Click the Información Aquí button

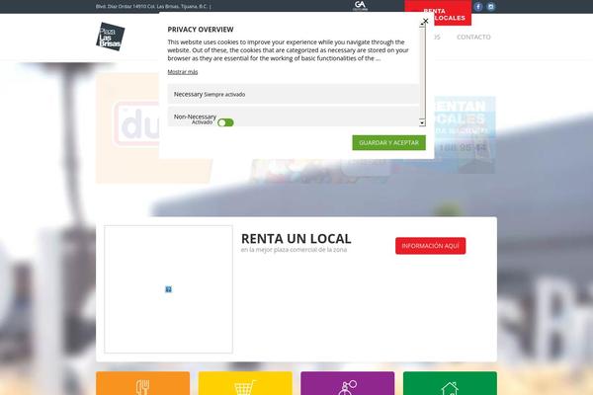430,246
